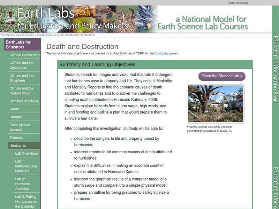The height and width of the screenshot is (209, 279).
Task: Open the Drought sidebar item
Action: pos(24,117)
